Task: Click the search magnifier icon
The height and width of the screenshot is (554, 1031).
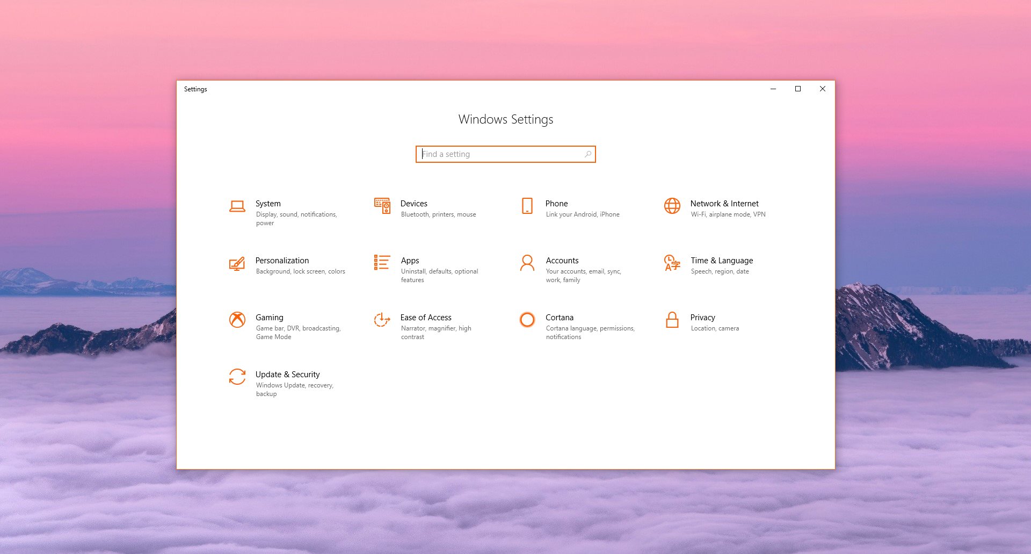Action: [x=588, y=154]
